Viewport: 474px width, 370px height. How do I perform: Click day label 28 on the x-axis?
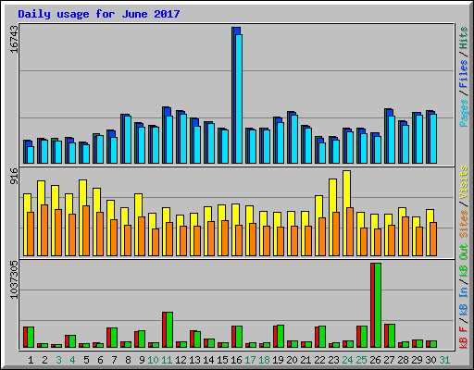(x=403, y=360)
